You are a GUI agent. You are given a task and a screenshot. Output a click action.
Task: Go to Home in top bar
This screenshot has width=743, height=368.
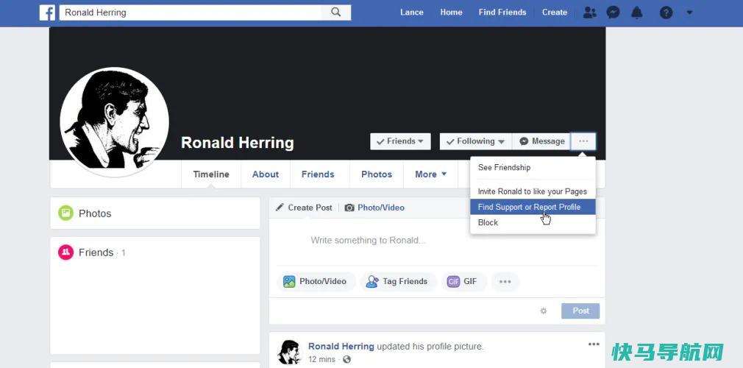(x=451, y=13)
